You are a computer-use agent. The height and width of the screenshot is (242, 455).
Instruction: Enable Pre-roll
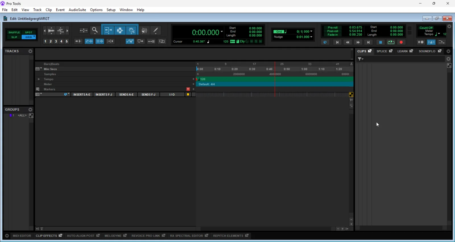point(333,28)
